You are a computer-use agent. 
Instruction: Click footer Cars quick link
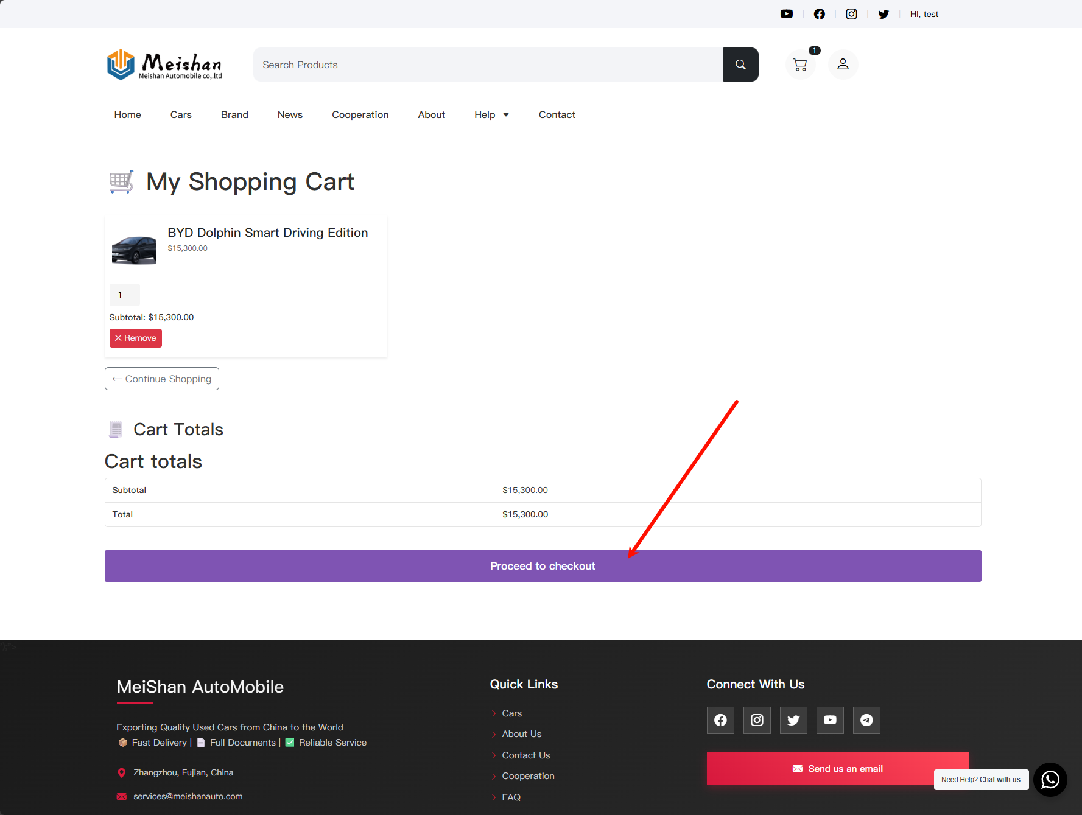[x=511, y=713]
